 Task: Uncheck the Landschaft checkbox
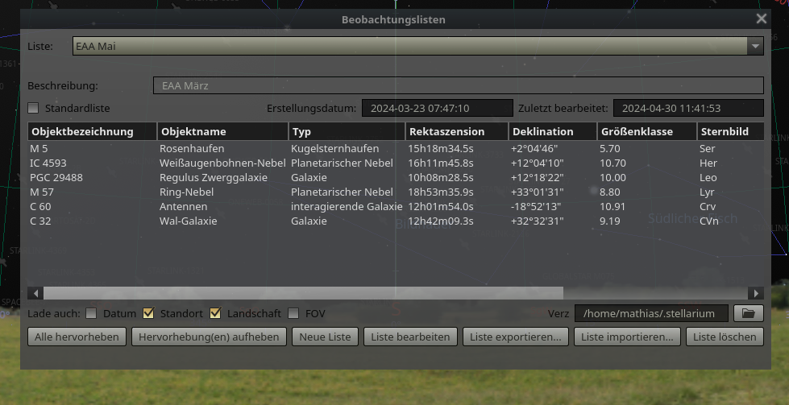tap(215, 313)
